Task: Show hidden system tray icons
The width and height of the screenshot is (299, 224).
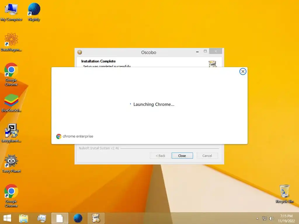Action: pyautogui.click(x=258, y=218)
